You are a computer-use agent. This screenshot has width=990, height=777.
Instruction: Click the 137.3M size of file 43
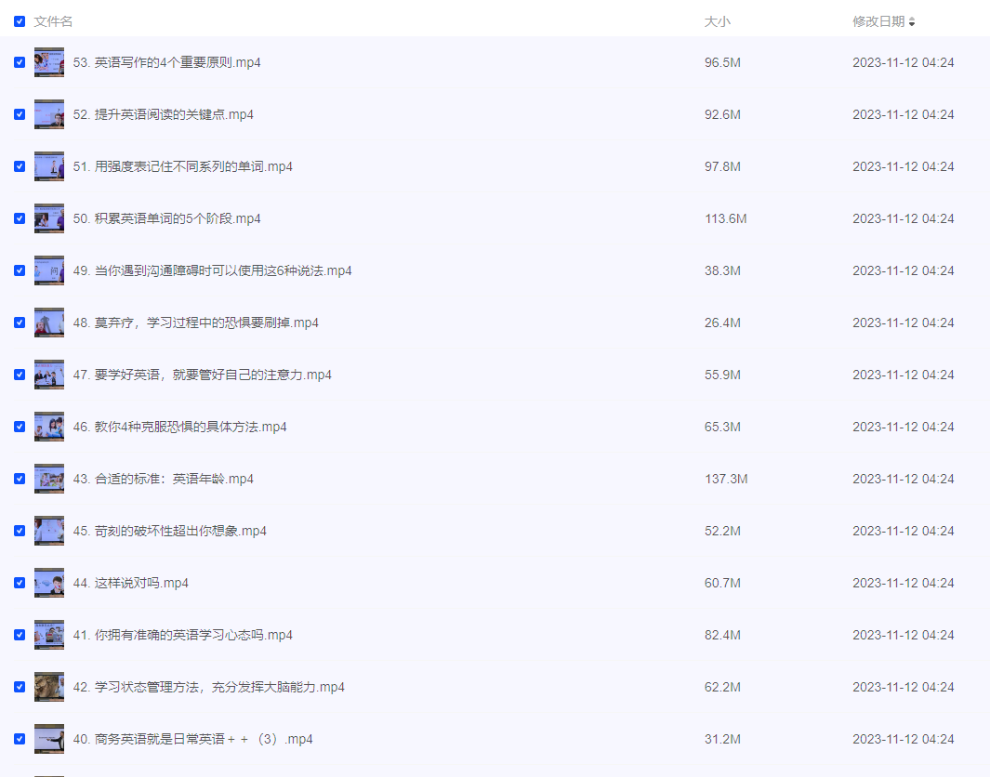[x=726, y=479]
